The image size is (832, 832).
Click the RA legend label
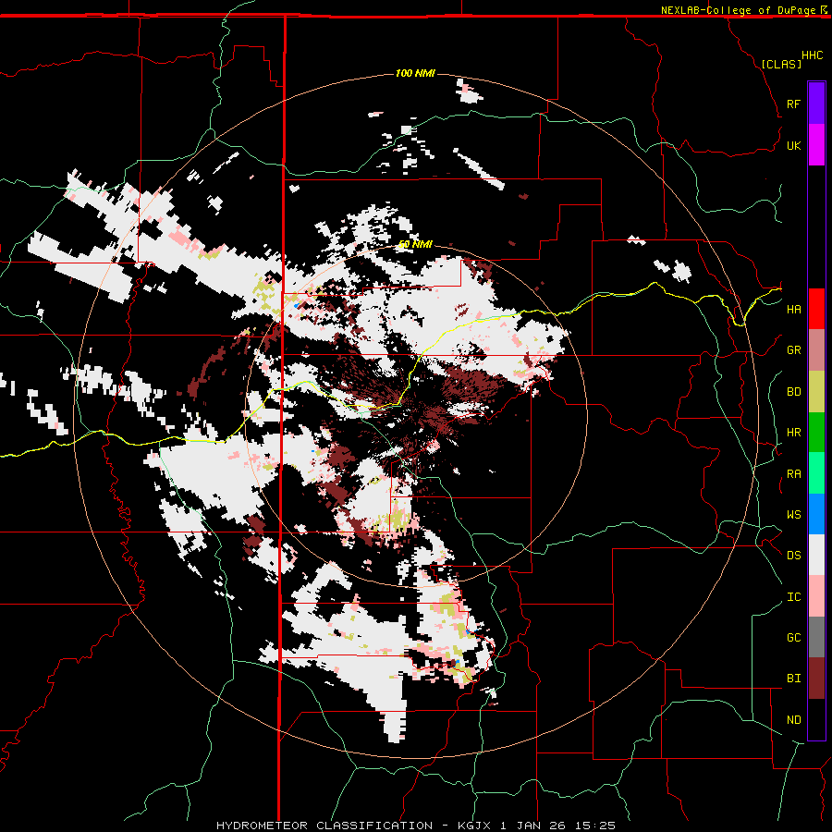(793, 474)
